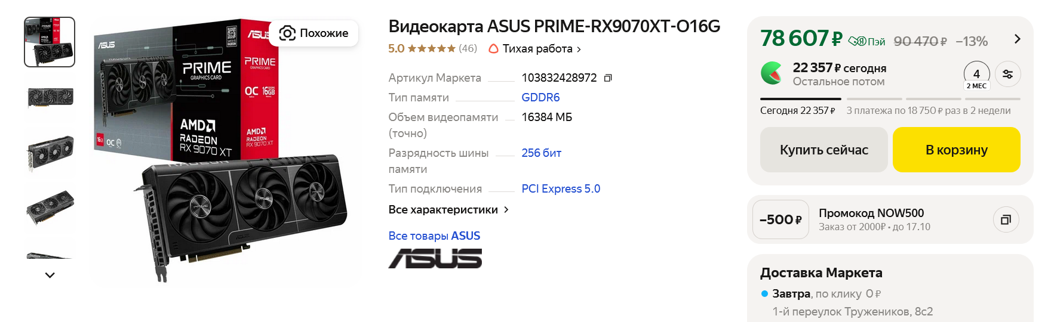The height and width of the screenshot is (322, 1054).
Task: Select the second product thumbnail
Action: coord(50,97)
